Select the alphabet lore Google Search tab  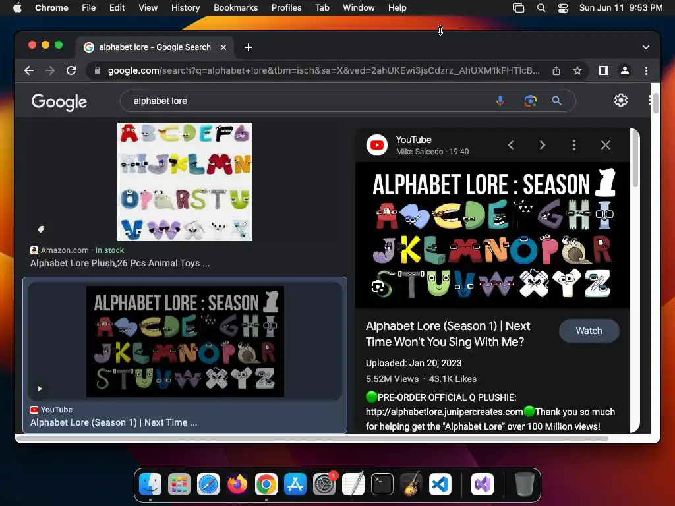pos(155,47)
